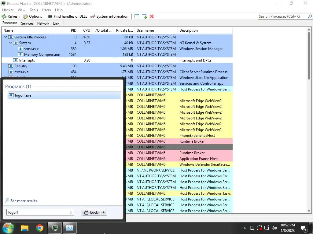Screen dimensions: 313x234
Task: Click See more results link
Action: click(x=24, y=201)
